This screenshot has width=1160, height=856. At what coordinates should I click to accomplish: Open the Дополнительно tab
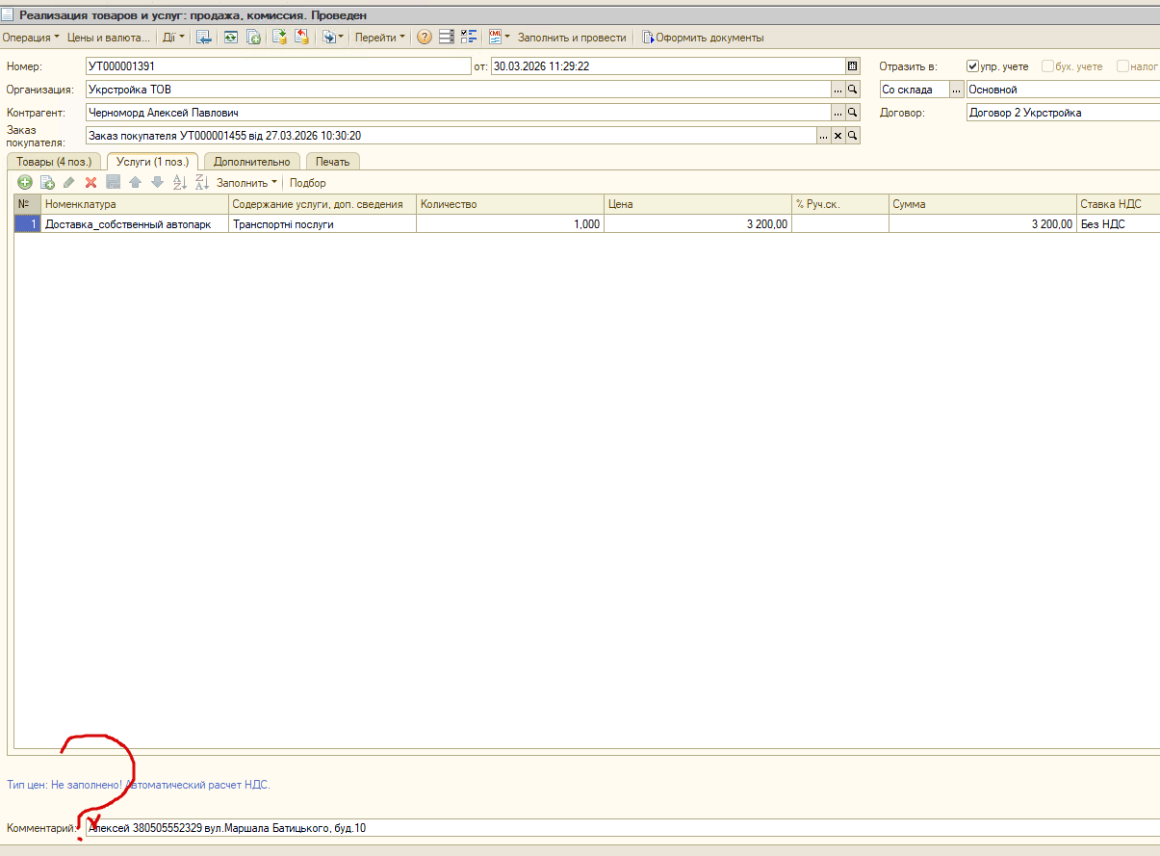click(252, 162)
